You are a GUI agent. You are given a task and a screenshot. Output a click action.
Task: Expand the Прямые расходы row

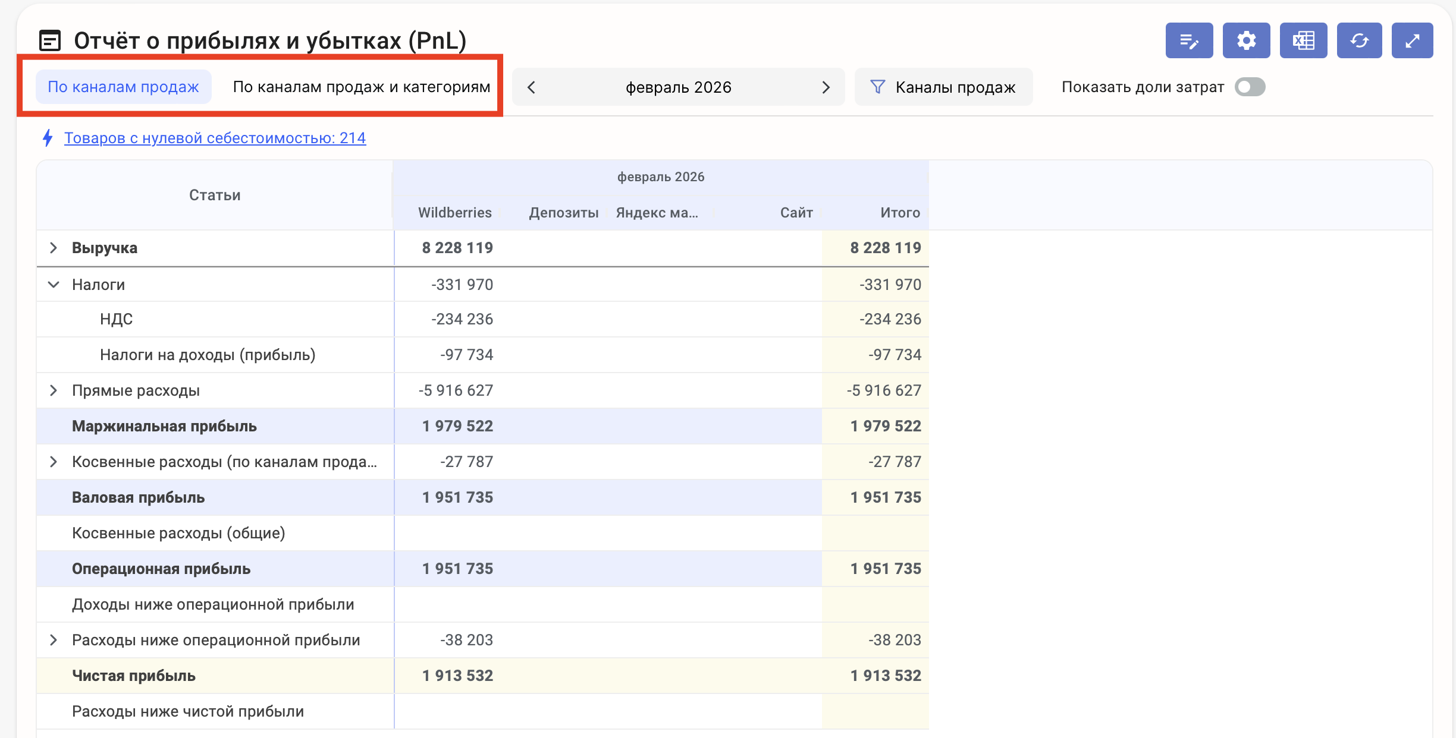coord(54,390)
